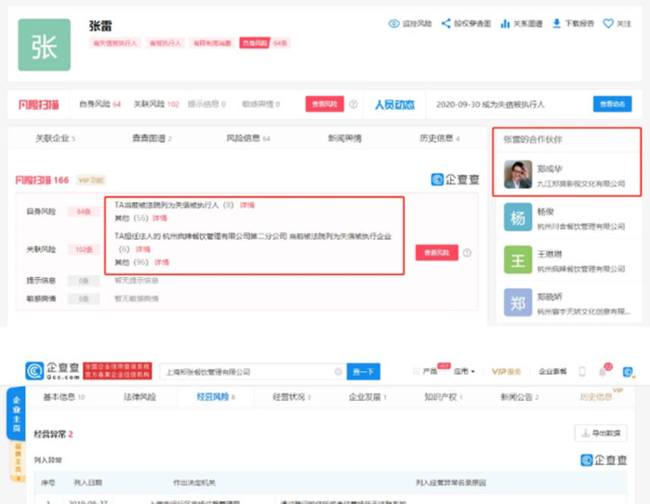Follow 张雷 via the 关注 heart icon

608,23
